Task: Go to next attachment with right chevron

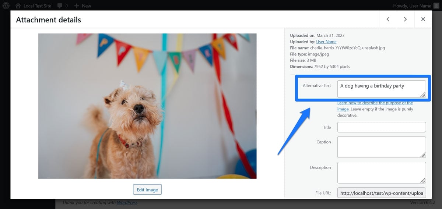Action: tap(405, 19)
